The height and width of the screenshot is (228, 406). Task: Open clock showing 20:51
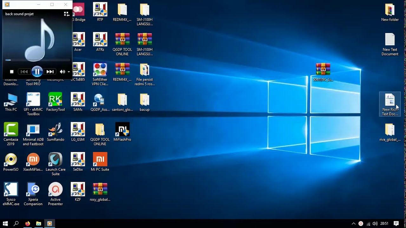(384, 224)
